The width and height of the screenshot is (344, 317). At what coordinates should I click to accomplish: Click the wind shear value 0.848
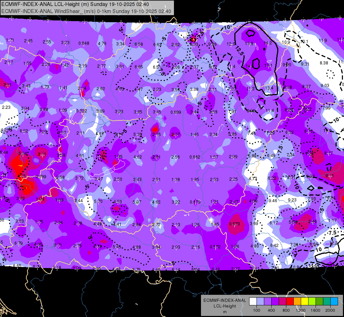coord(84,43)
